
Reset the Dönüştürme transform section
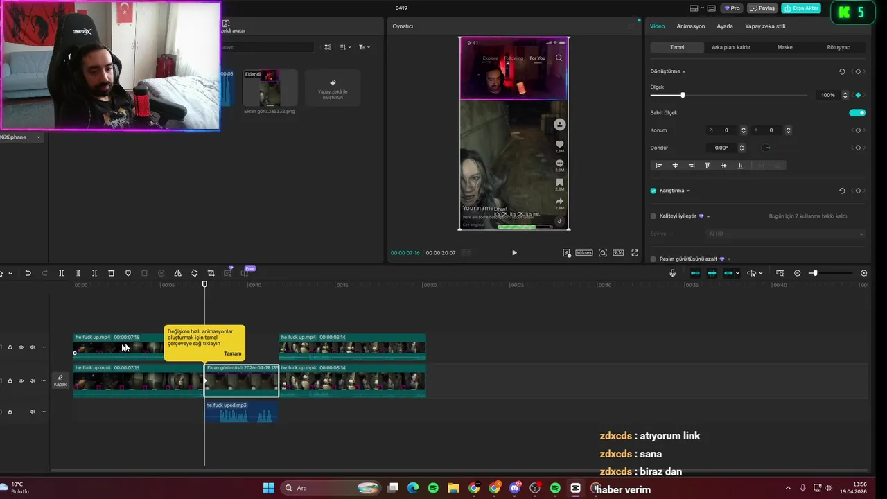[842, 71]
